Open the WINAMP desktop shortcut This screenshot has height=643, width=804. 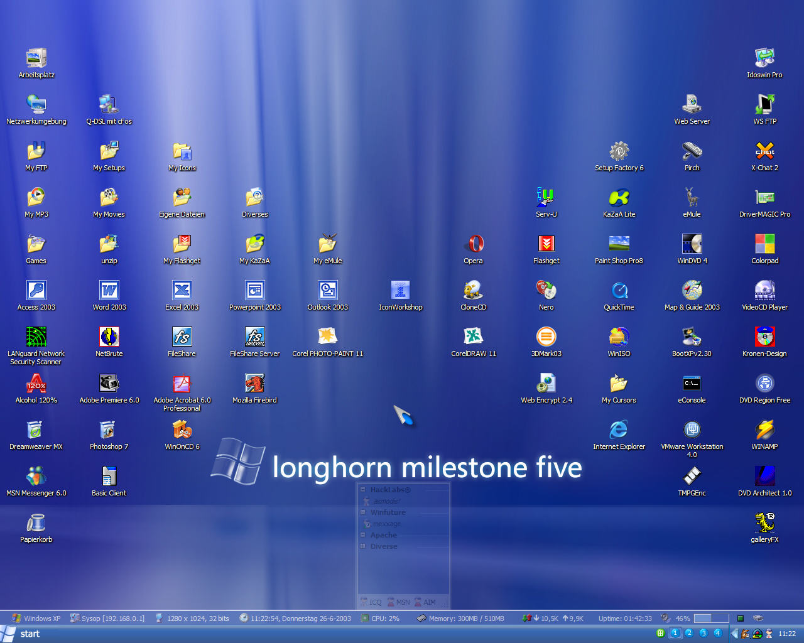coord(764,430)
